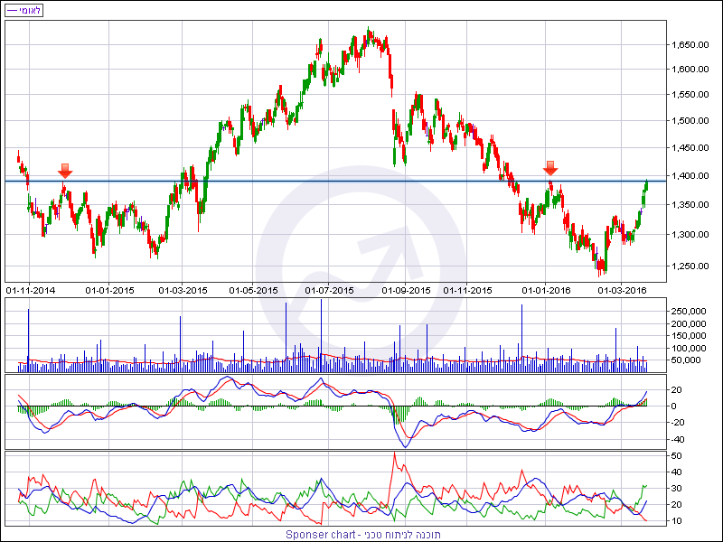This screenshot has height=542, width=723.
Task: Click the red line spike peak in bottom panel
Action: point(395,454)
